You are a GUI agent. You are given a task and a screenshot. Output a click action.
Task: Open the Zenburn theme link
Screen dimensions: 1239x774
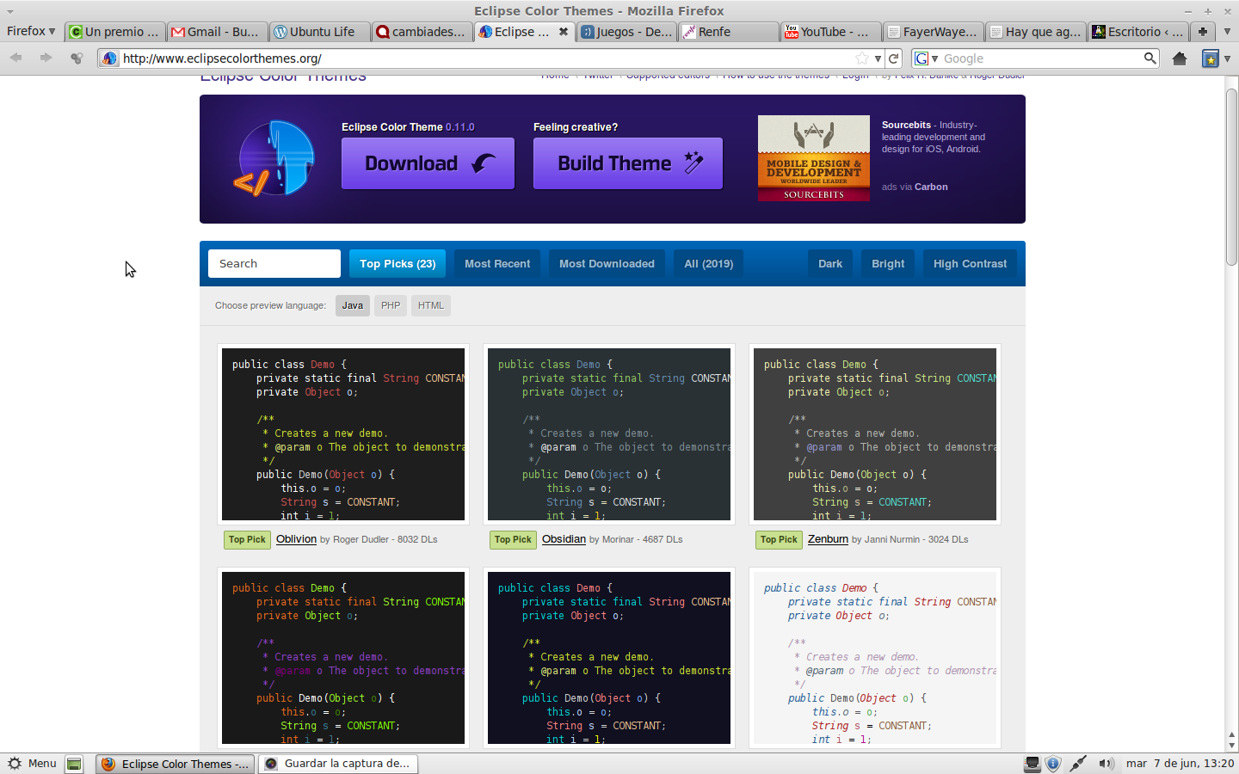tap(828, 539)
